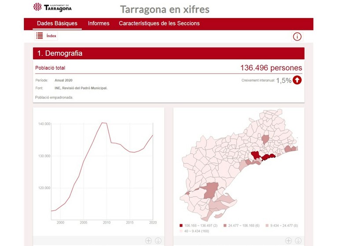Viewport: 338px width, 246px height.
Task: Open Característiques de les Seccions tab
Action: click(159, 23)
